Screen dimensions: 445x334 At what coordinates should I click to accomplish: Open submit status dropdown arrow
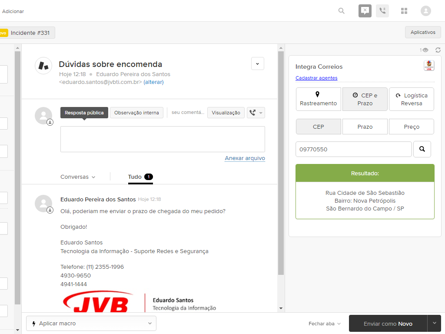pos(434,323)
